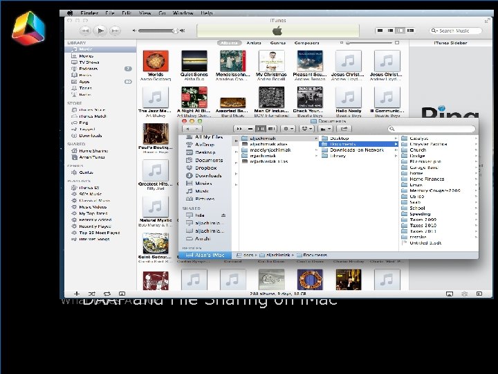Click the add playlist plus button in iTunes
The width and height of the screenshot is (498, 374).
pyautogui.click(x=77, y=294)
